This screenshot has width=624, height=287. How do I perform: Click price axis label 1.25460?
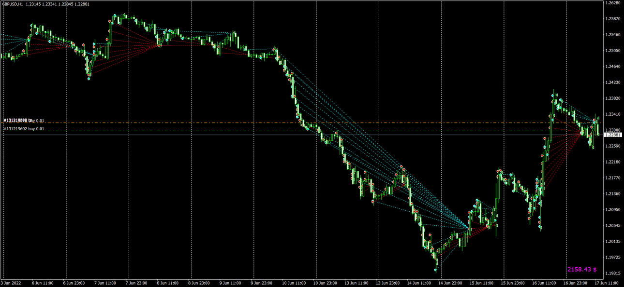(x=613, y=35)
